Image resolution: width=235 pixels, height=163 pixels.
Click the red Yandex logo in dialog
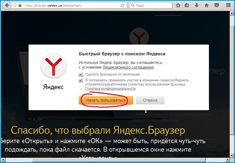point(54,66)
